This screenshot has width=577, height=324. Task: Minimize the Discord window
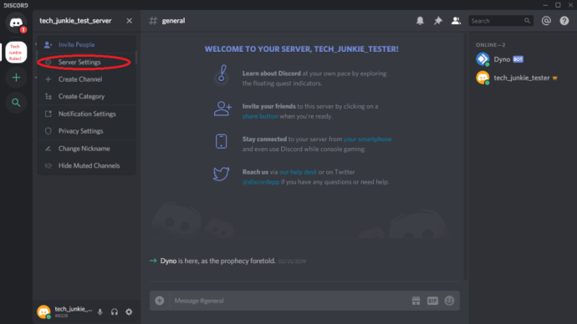[x=545, y=5]
